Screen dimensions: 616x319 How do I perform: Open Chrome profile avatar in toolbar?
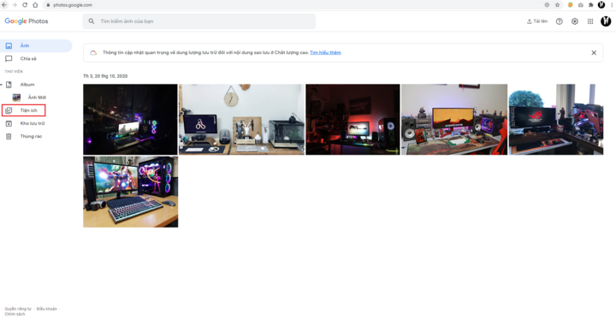(601, 5)
